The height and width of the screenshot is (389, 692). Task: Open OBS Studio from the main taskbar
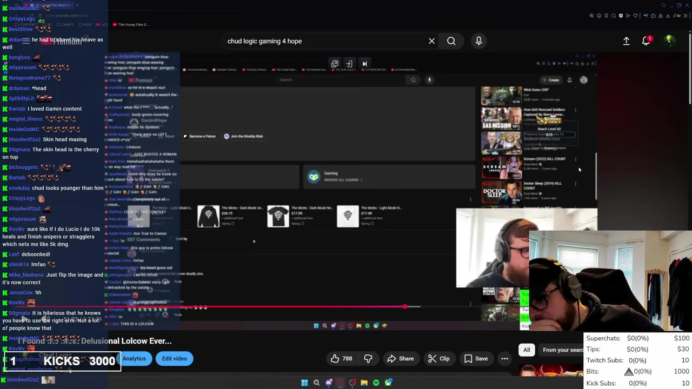click(x=352, y=383)
